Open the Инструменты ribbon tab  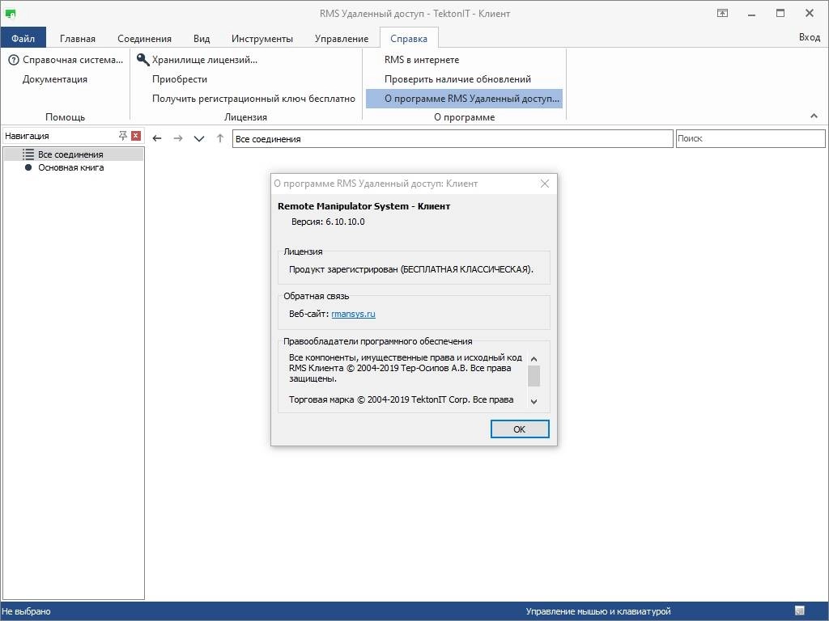[x=261, y=39]
